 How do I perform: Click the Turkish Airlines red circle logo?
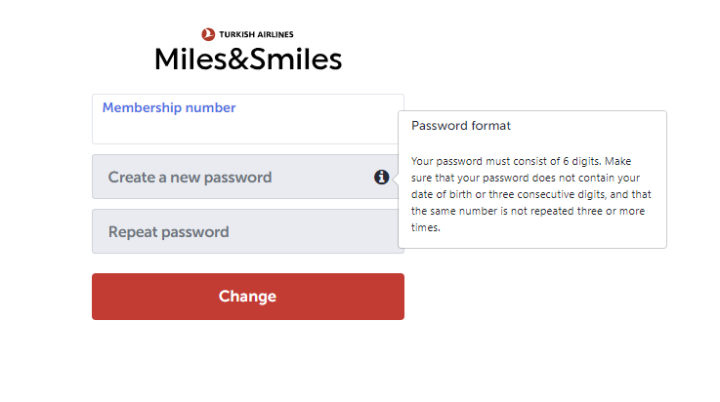point(208,35)
